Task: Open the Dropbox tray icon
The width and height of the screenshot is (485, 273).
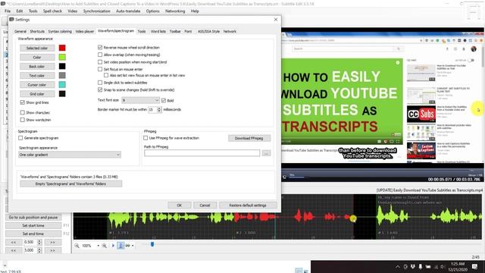Action: 412,266
